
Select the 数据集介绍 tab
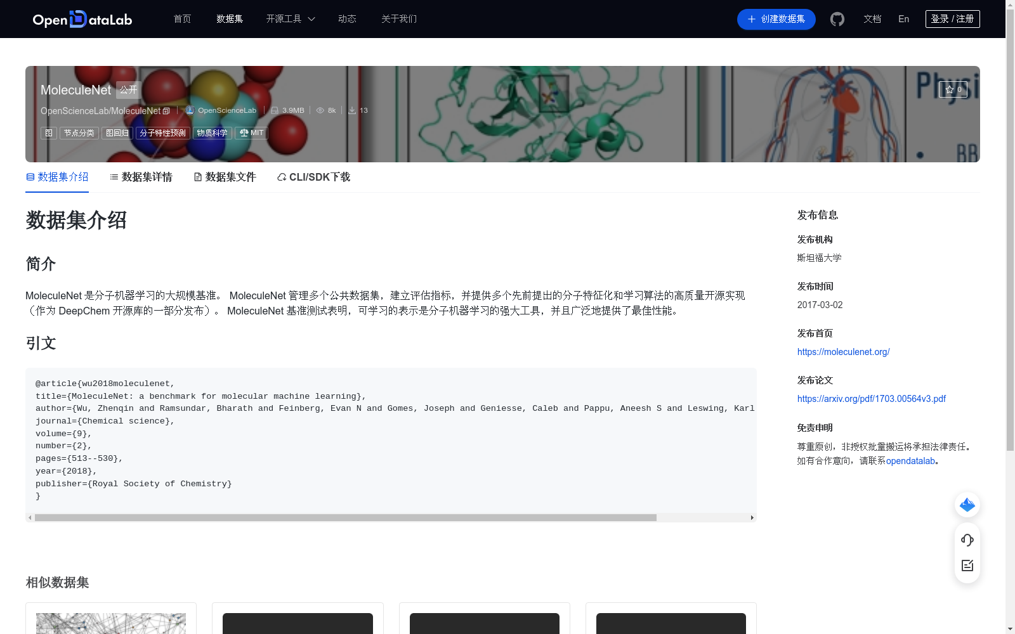coord(57,177)
